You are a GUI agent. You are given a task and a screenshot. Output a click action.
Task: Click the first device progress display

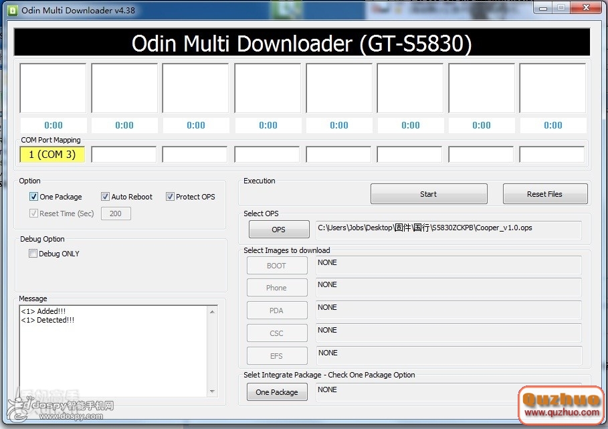[53, 88]
